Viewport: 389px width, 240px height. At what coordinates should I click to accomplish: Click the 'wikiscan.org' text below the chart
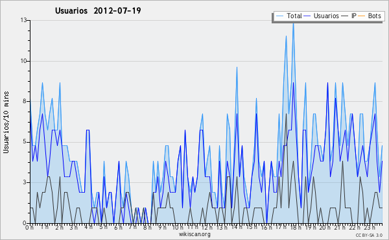[194, 234]
